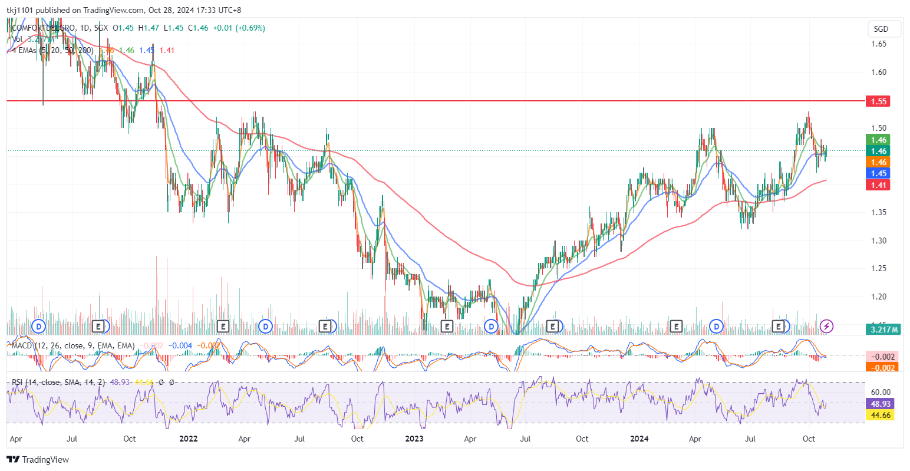Screen dimensions: 910x471
Task: Click the H1.47 high value in legend
Action: (150, 28)
